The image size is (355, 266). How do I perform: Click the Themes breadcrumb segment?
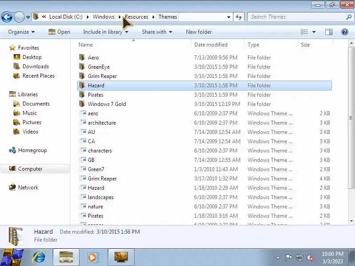click(168, 17)
